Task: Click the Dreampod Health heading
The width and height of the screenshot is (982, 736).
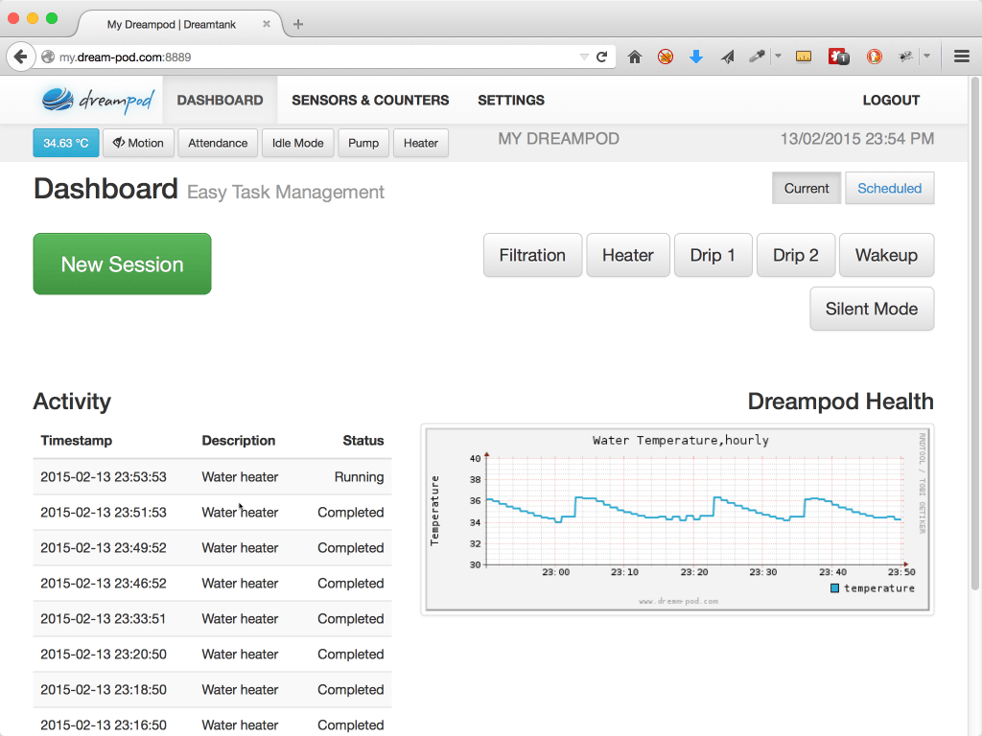Action: [840, 402]
